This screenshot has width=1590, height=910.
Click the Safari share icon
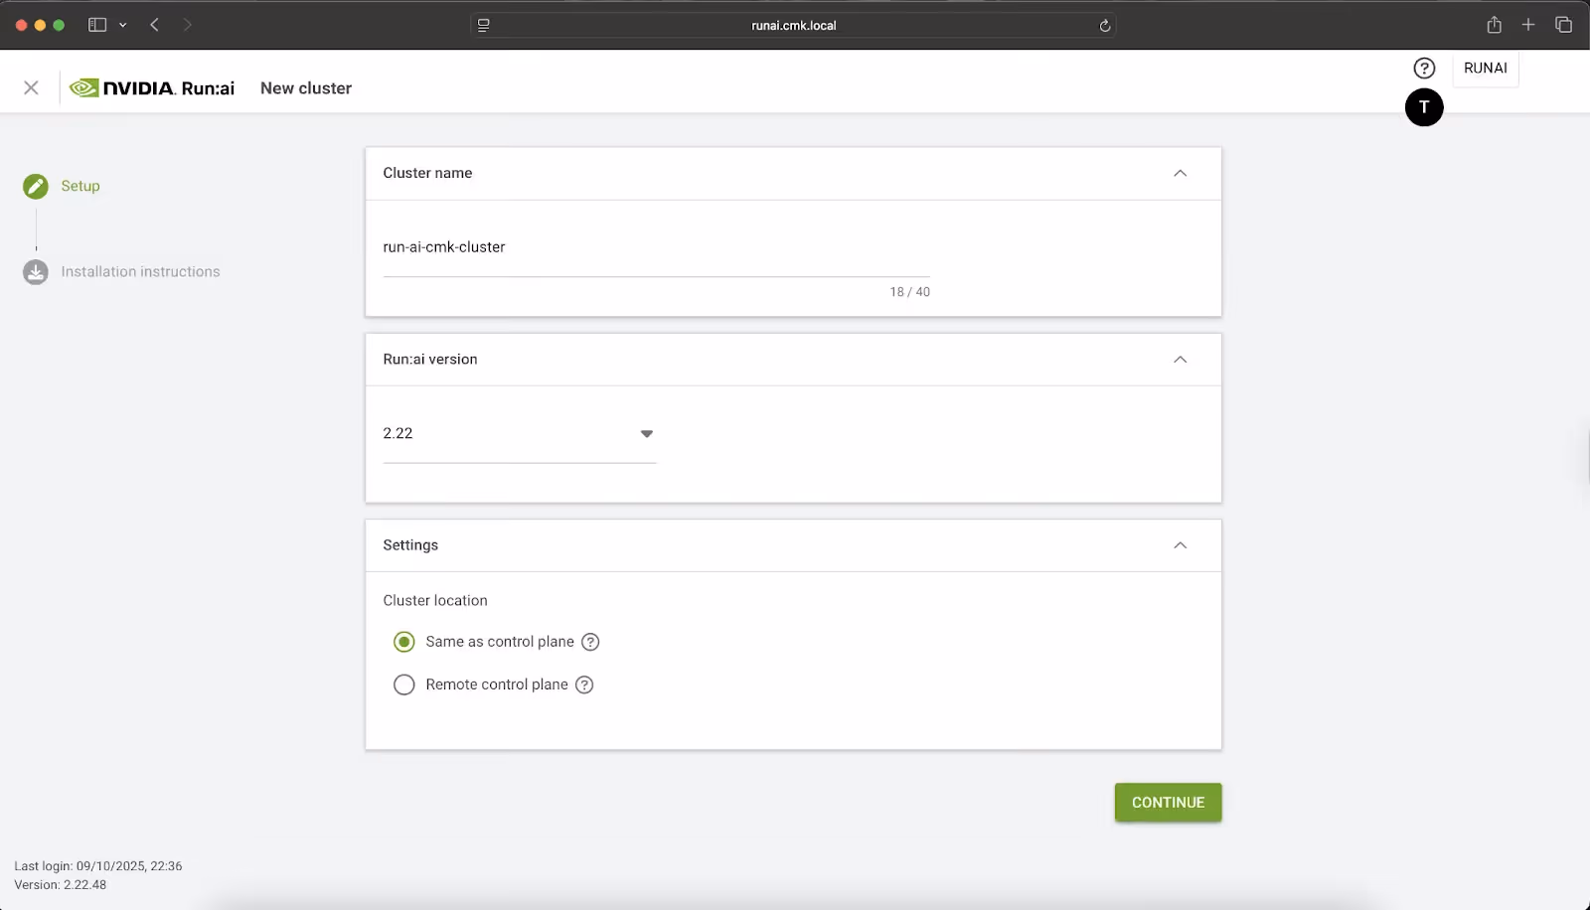click(1493, 24)
